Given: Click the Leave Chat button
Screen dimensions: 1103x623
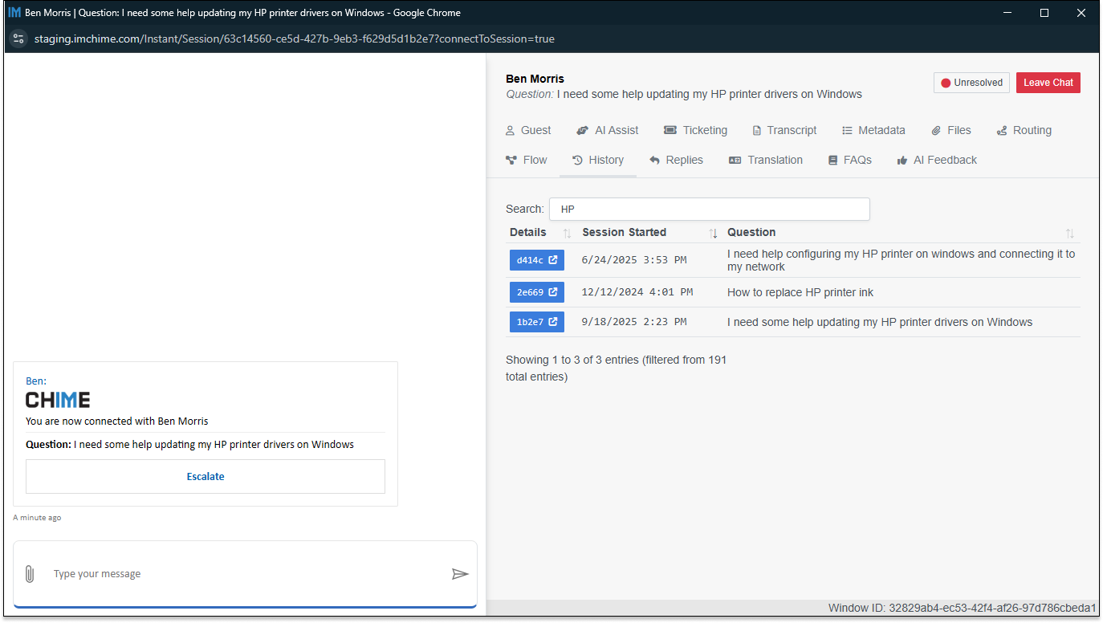Looking at the screenshot, I should (1048, 83).
